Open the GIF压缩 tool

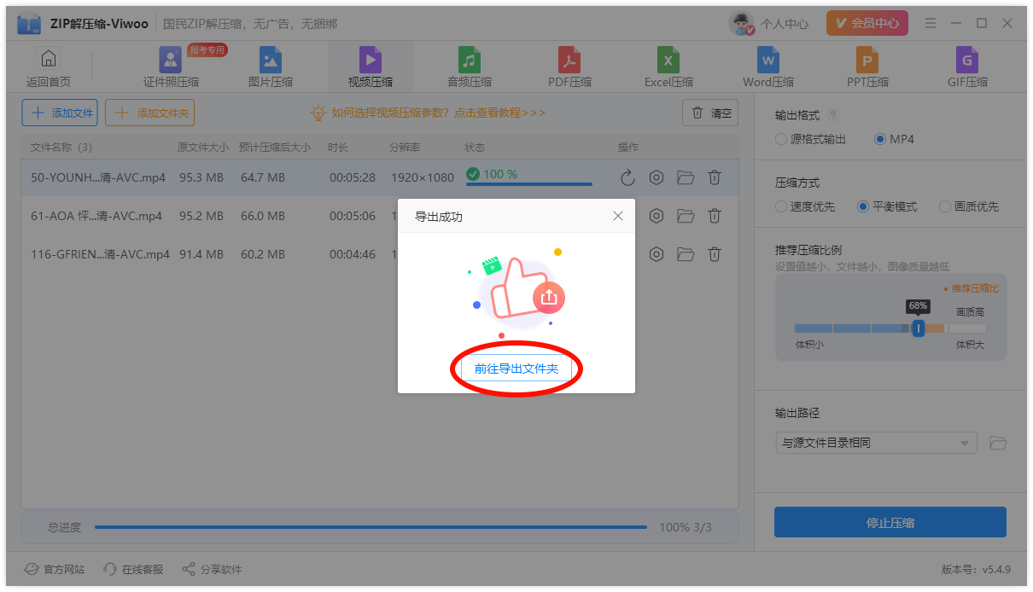tap(967, 67)
